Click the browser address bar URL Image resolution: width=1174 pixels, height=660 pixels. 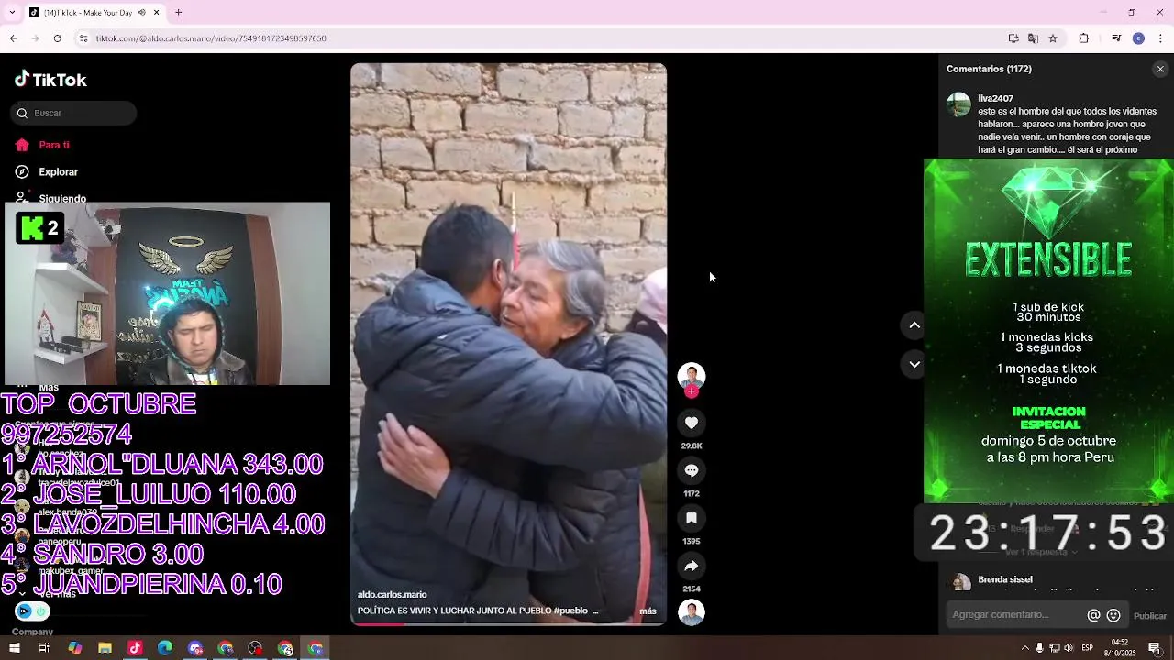click(211, 38)
